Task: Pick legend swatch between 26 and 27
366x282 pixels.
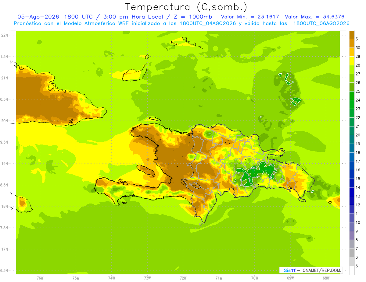Action: click(x=352, y=78)
